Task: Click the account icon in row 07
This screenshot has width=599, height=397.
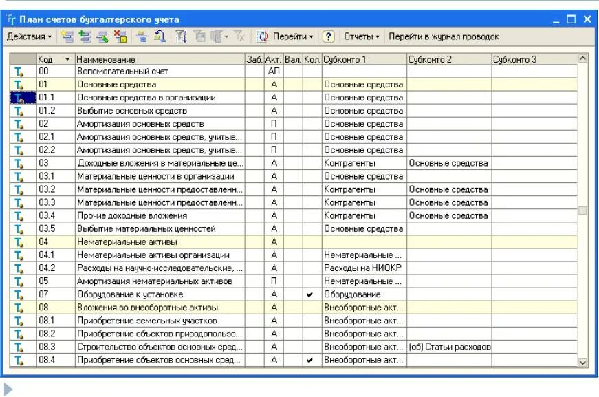Action: pos(19,294)
